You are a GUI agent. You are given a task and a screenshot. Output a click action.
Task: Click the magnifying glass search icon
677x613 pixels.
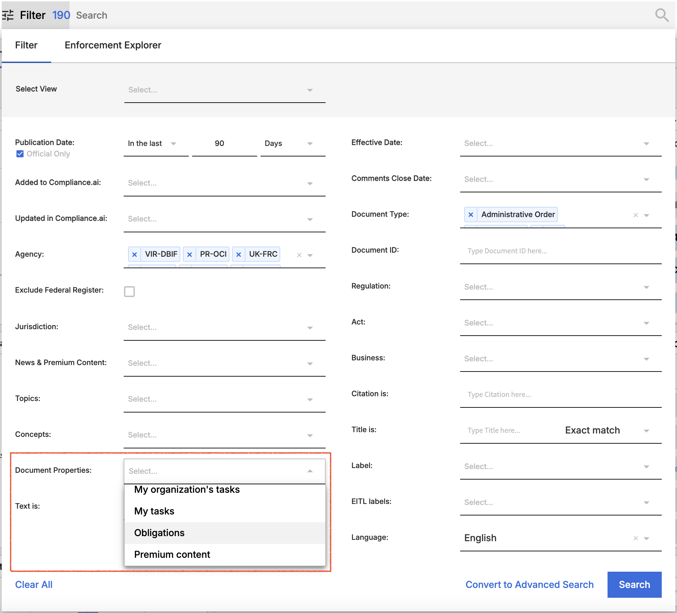click(661, 15)
